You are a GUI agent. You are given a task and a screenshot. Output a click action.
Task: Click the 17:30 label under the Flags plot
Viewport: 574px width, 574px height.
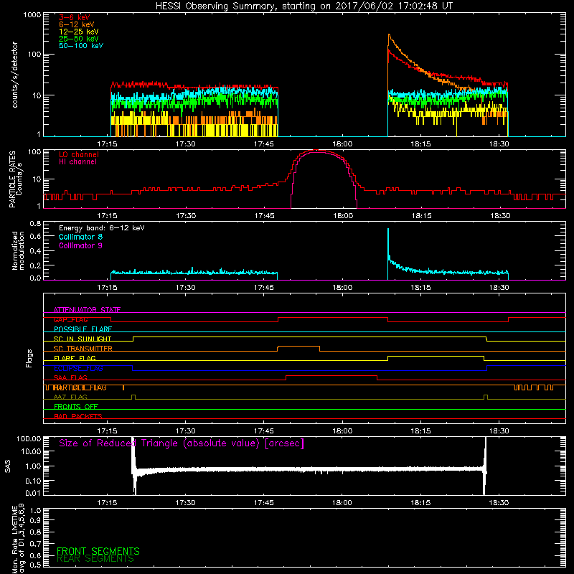(x=185, y=431)
